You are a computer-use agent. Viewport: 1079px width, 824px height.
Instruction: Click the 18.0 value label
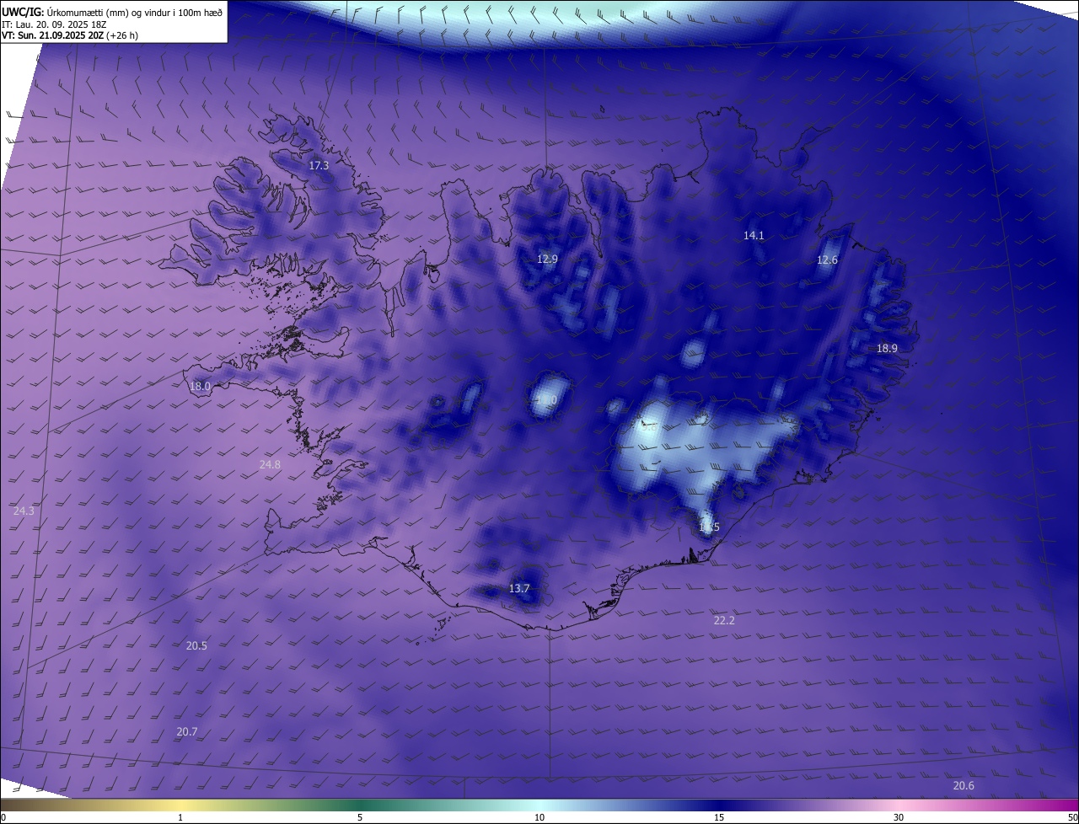pos(200,387)
